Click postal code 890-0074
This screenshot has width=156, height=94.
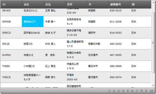click(x=116, y=77)
